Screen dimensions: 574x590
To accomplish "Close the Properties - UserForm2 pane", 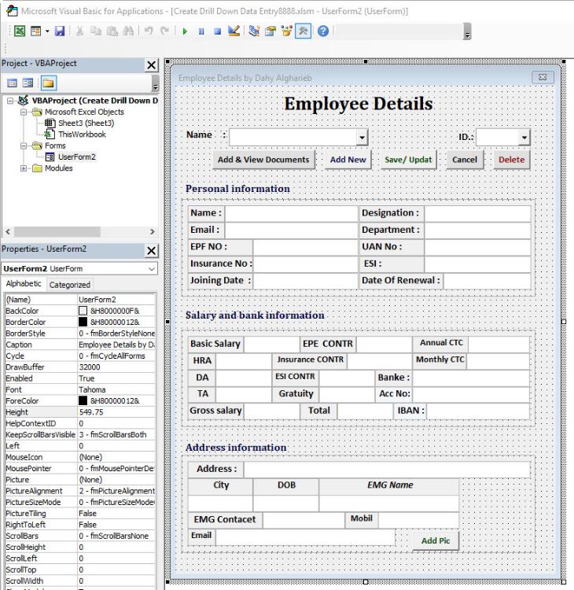I will (151, 251).
